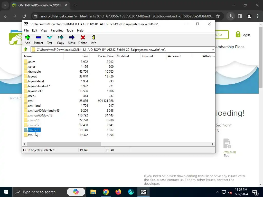Image resolution: width=263 pixels, height=197 pixels.
Task: Select the anim folder icon
Action: tap(26, 62)
